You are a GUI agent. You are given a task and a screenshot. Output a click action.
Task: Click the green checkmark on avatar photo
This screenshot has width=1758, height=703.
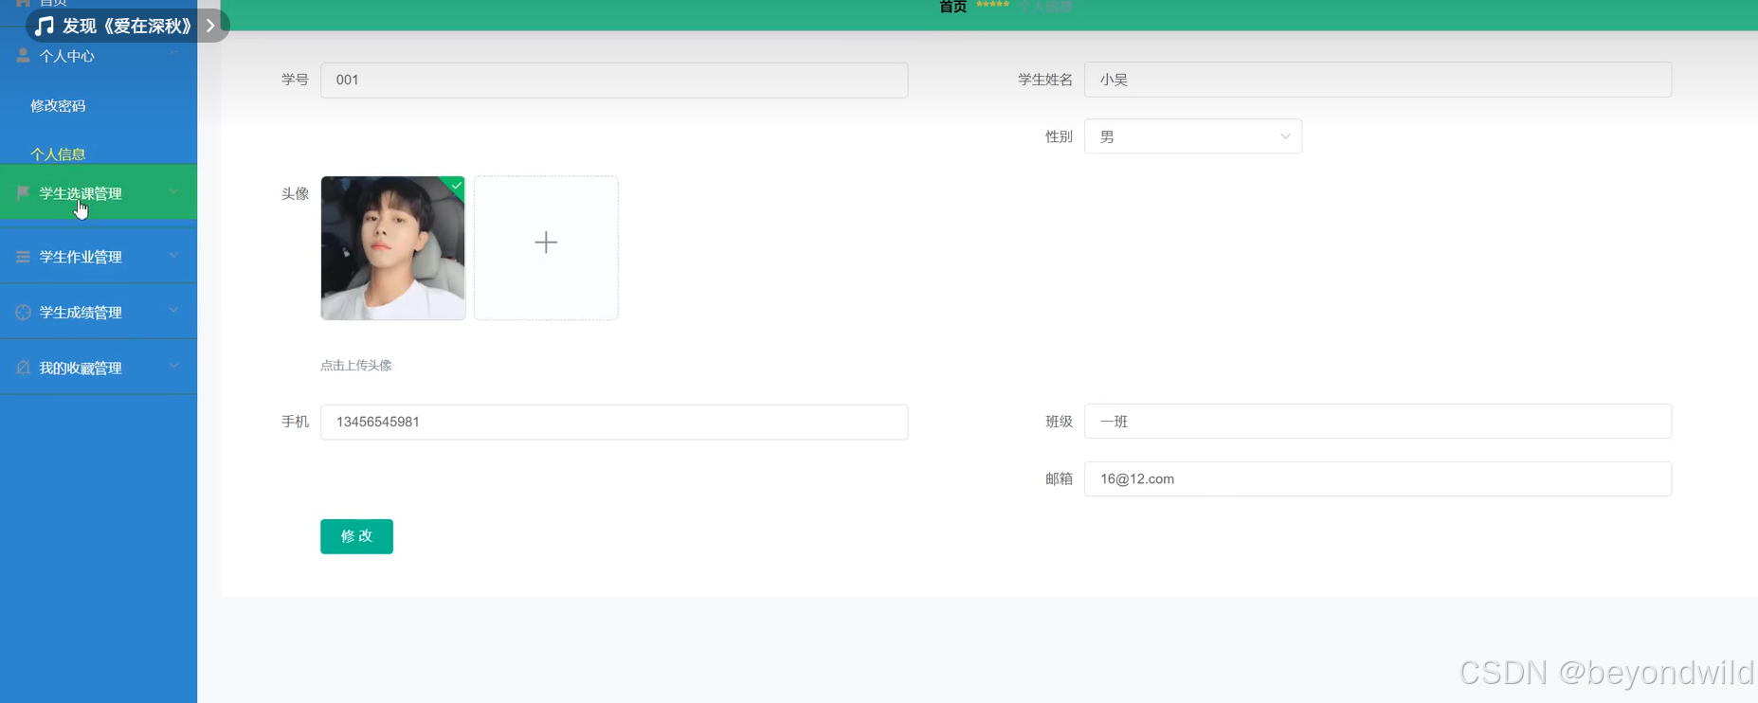tap(457, 185)
